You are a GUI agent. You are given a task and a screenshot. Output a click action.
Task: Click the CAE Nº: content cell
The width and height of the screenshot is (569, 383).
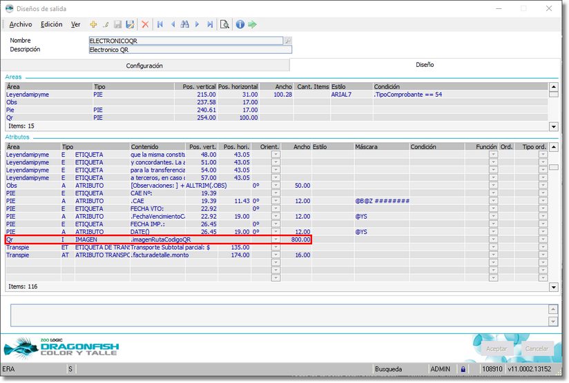157,193
